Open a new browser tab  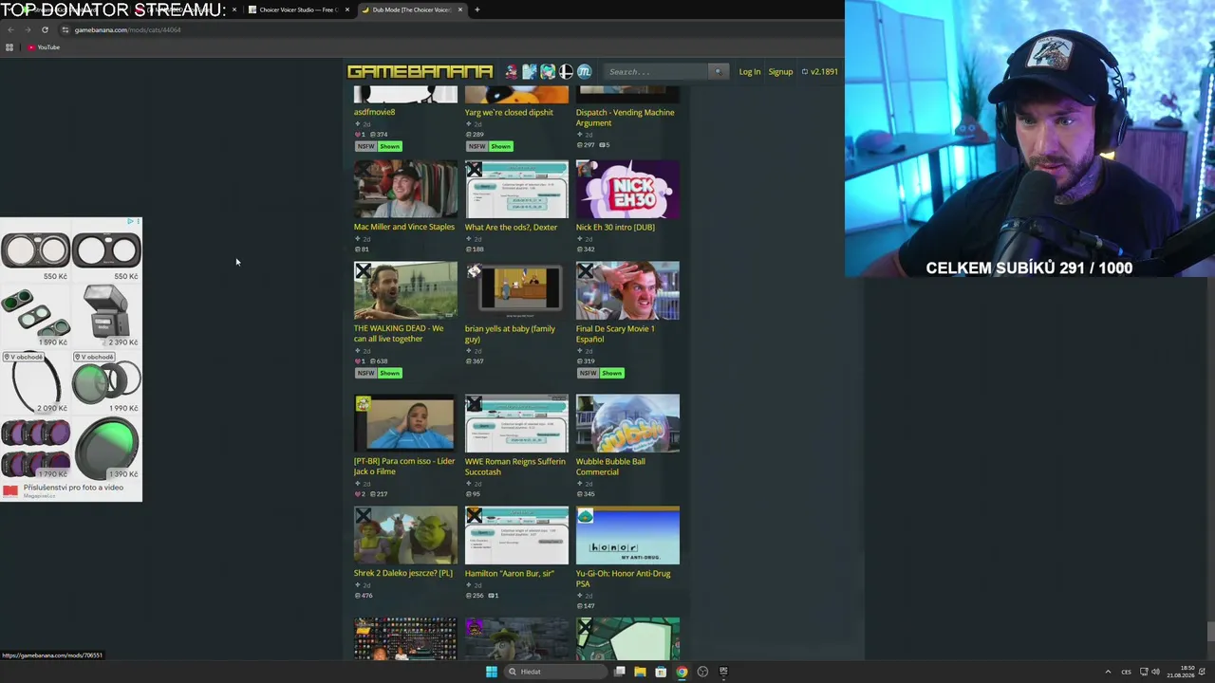click(x=477, y=9)
